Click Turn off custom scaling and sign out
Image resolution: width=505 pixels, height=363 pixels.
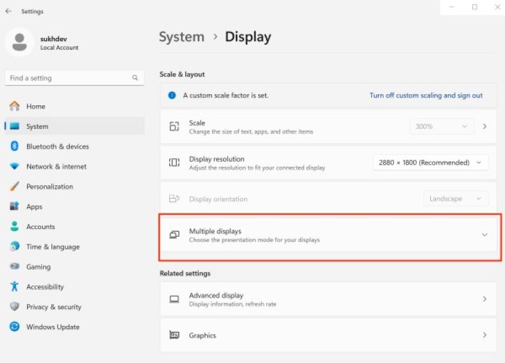click(426, 96)
